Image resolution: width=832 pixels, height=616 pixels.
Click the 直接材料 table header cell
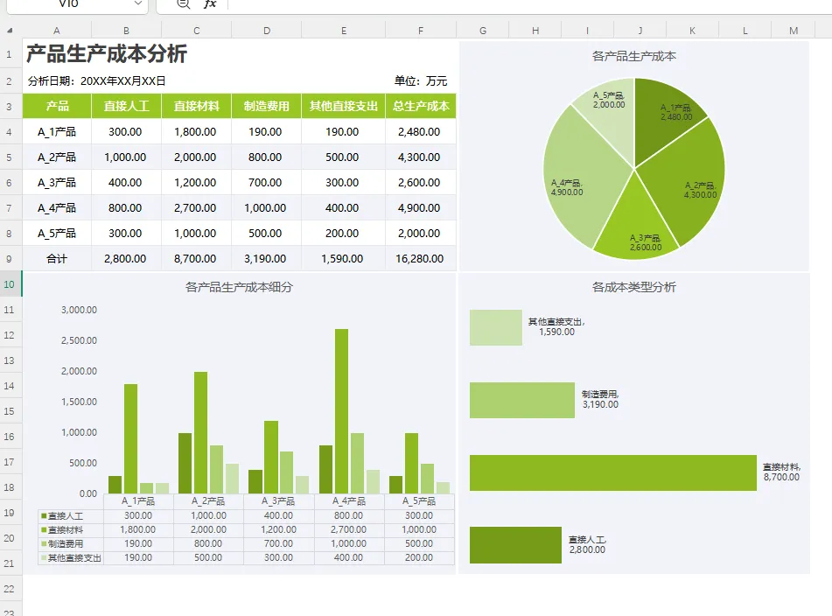pos(196,106)
